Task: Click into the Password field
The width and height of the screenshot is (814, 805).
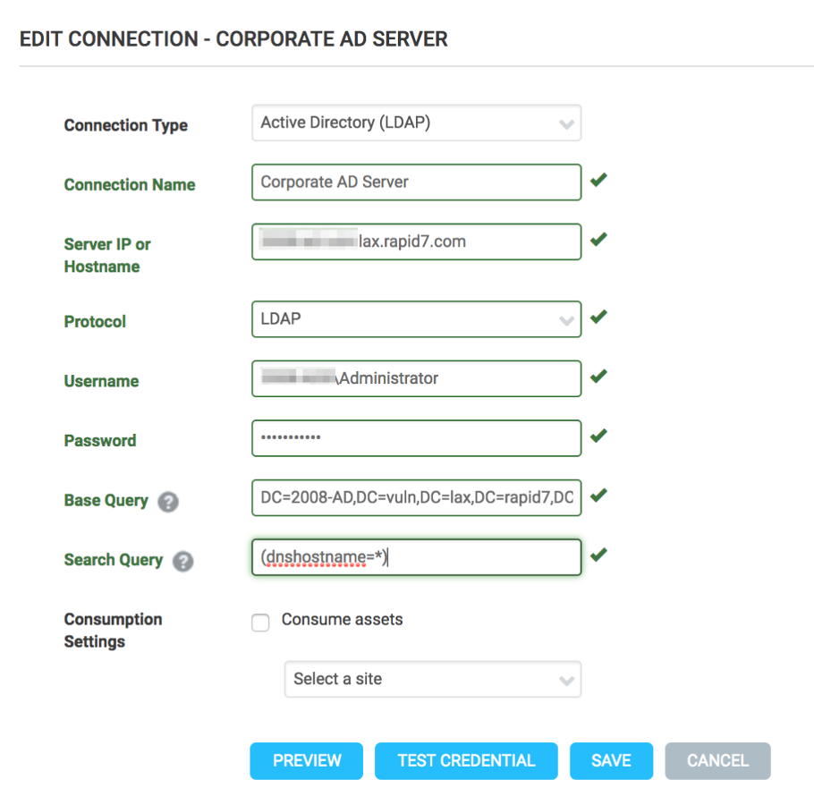Action: 416,438
